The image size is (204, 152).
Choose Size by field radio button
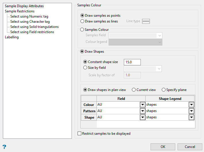pyautogui.click(x=85, y=68)
